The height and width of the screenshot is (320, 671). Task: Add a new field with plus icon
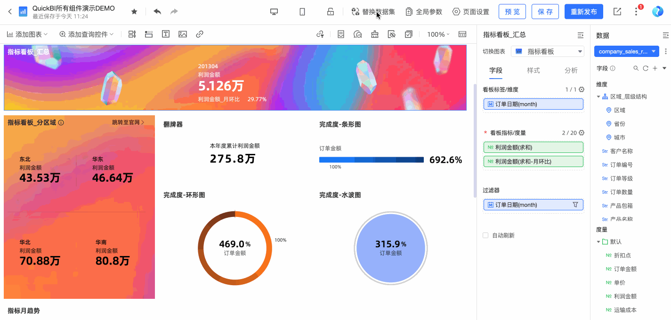pyautogui.click(x=655, y=68)
